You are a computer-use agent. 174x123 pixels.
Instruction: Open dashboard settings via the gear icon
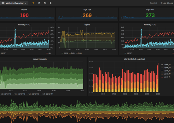click(51, 3)
